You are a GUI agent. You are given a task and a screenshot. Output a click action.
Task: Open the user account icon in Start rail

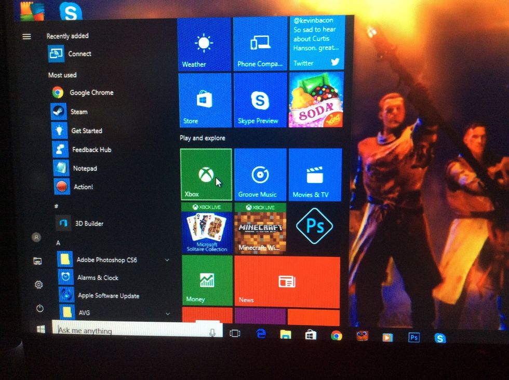pos(36,237)
